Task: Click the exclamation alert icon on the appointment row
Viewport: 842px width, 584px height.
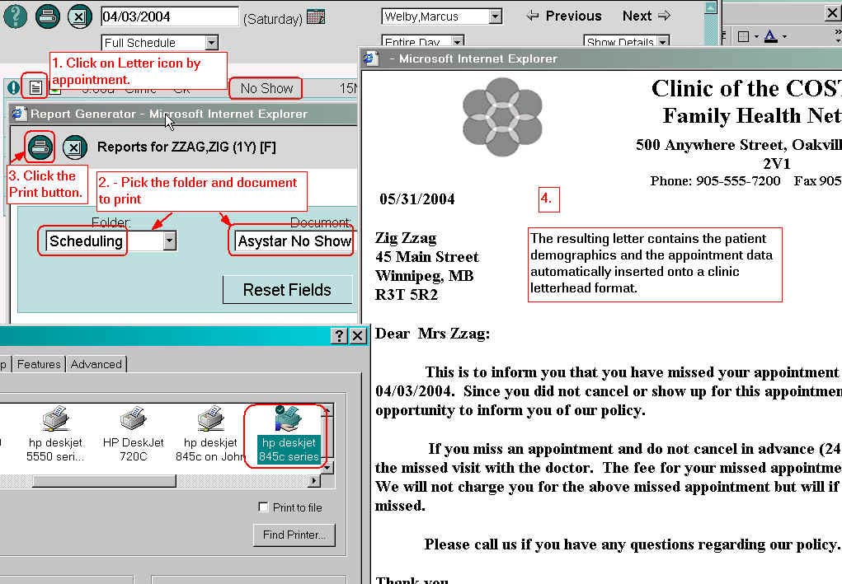Action: 13,87
